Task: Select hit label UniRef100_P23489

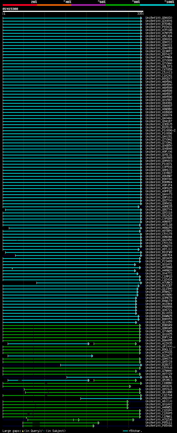Action: (159, 261)
